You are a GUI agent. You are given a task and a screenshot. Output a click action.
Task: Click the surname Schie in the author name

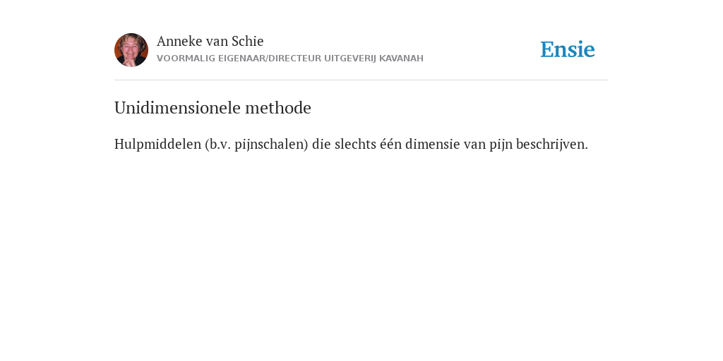[x=248, y=41]
